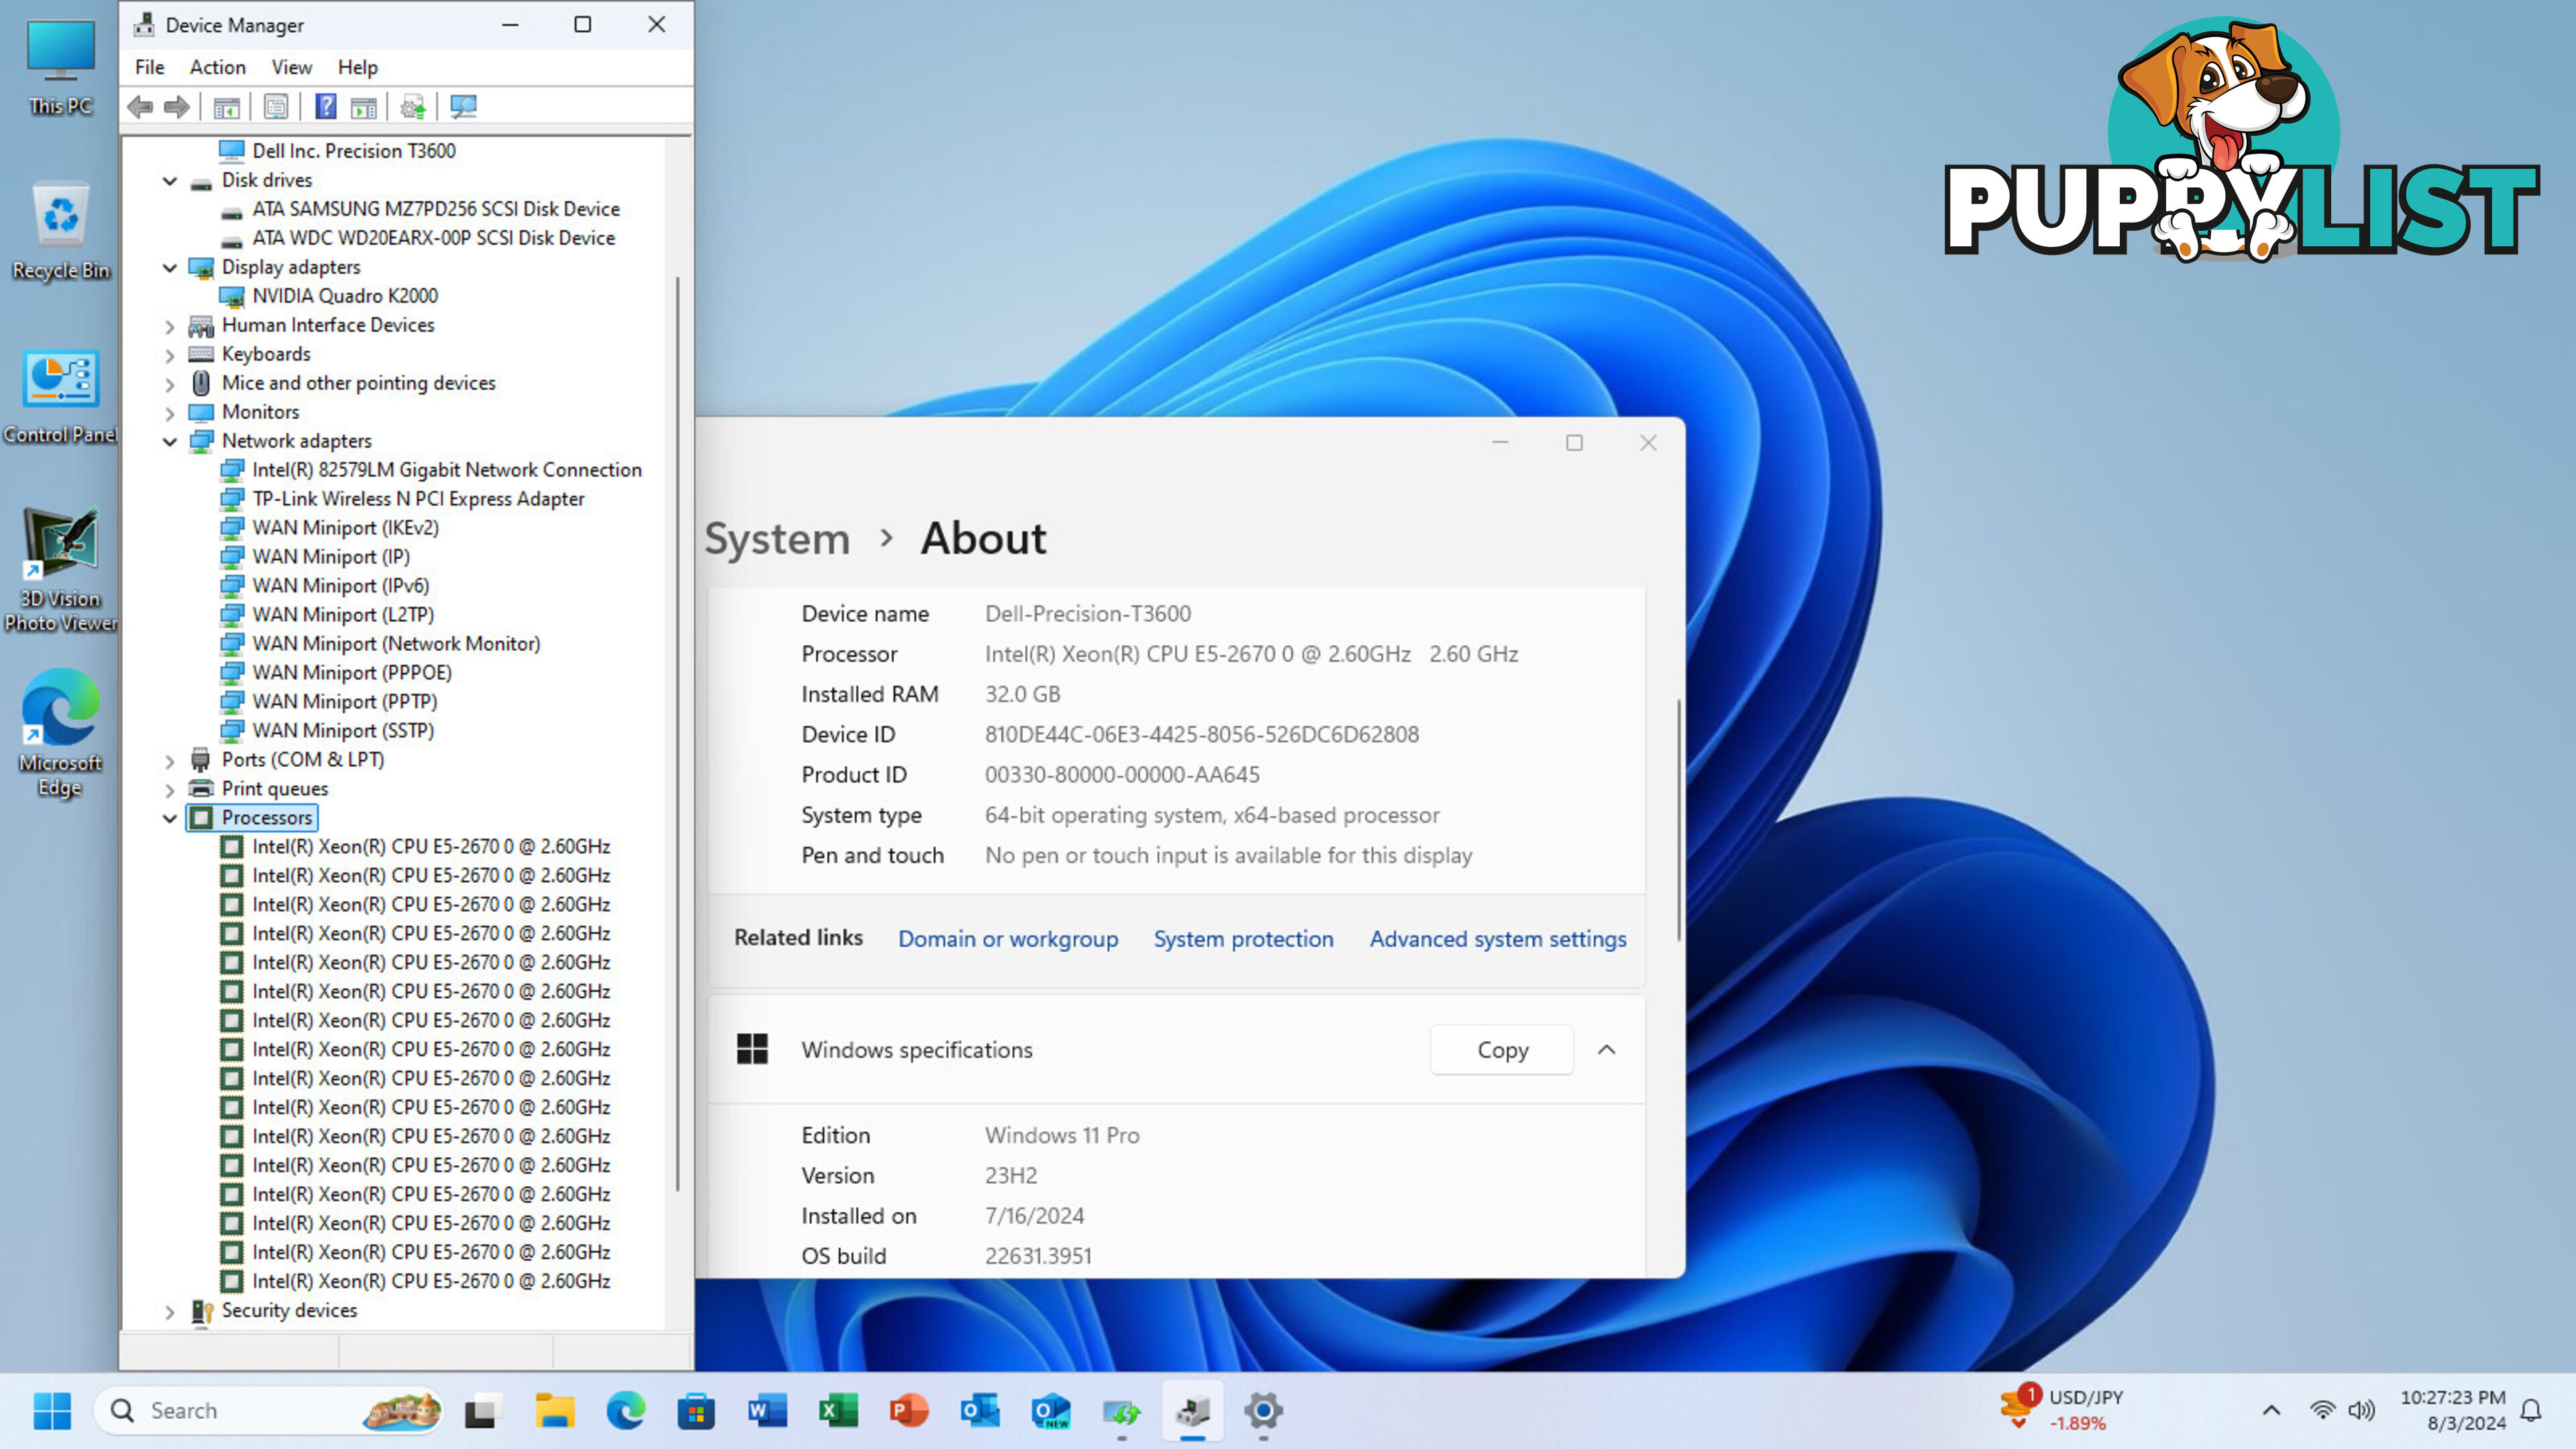Select WAN Miniport (IKEv2) entry

point(345,528)
